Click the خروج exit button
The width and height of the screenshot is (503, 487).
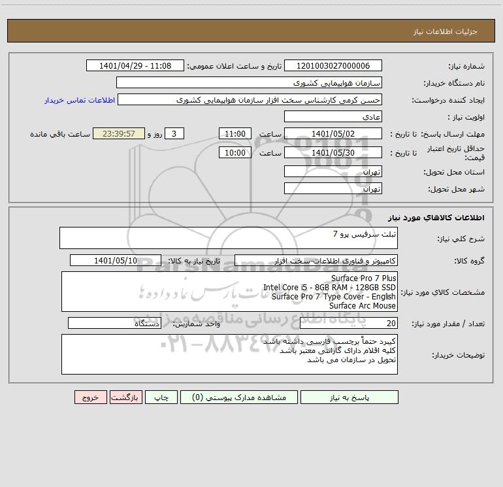(90, 397)
